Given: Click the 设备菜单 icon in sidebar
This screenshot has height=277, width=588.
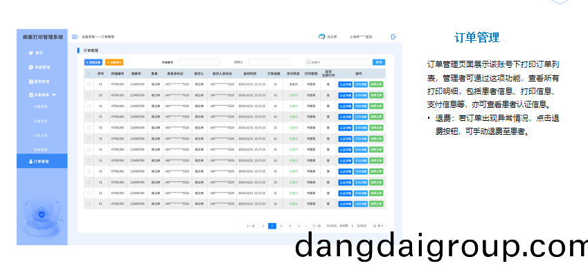Looking at the screenshot, I should (x=30, y=94).
